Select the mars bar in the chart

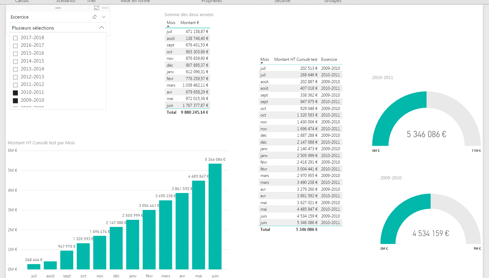point(166,235)
